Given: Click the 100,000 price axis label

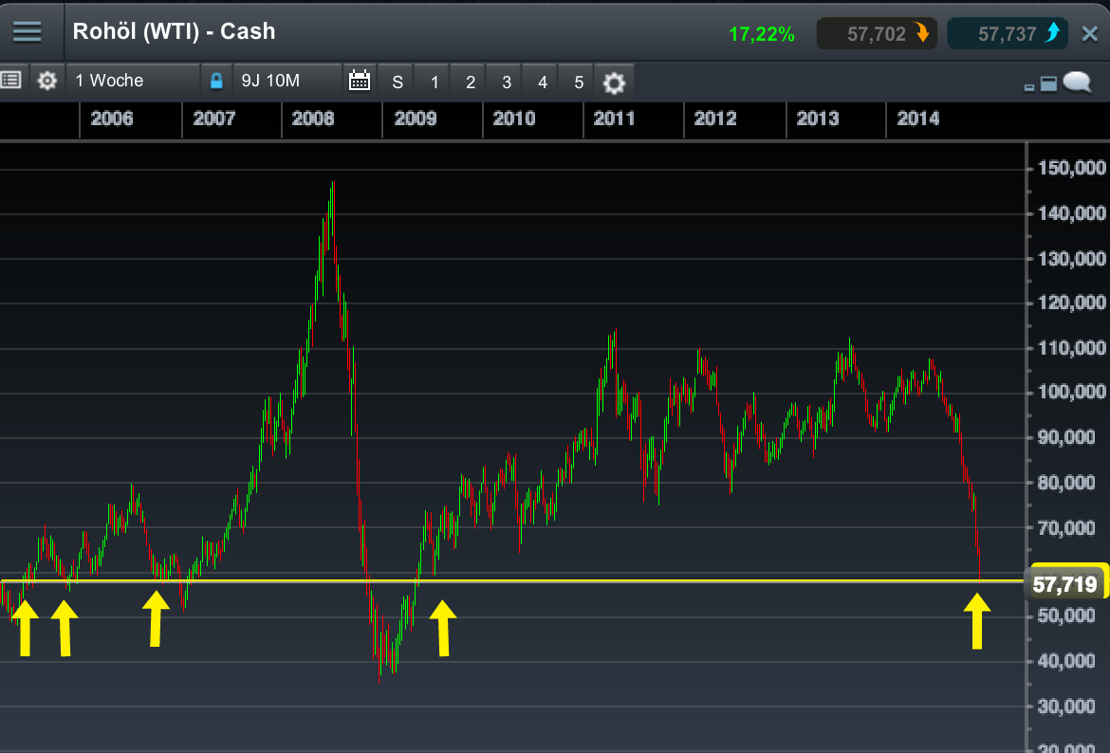Looking at the screenshot, I should [x=1071, y=392].
